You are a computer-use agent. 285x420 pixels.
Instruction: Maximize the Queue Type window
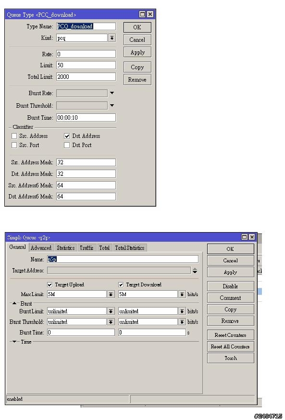[142, 14]
